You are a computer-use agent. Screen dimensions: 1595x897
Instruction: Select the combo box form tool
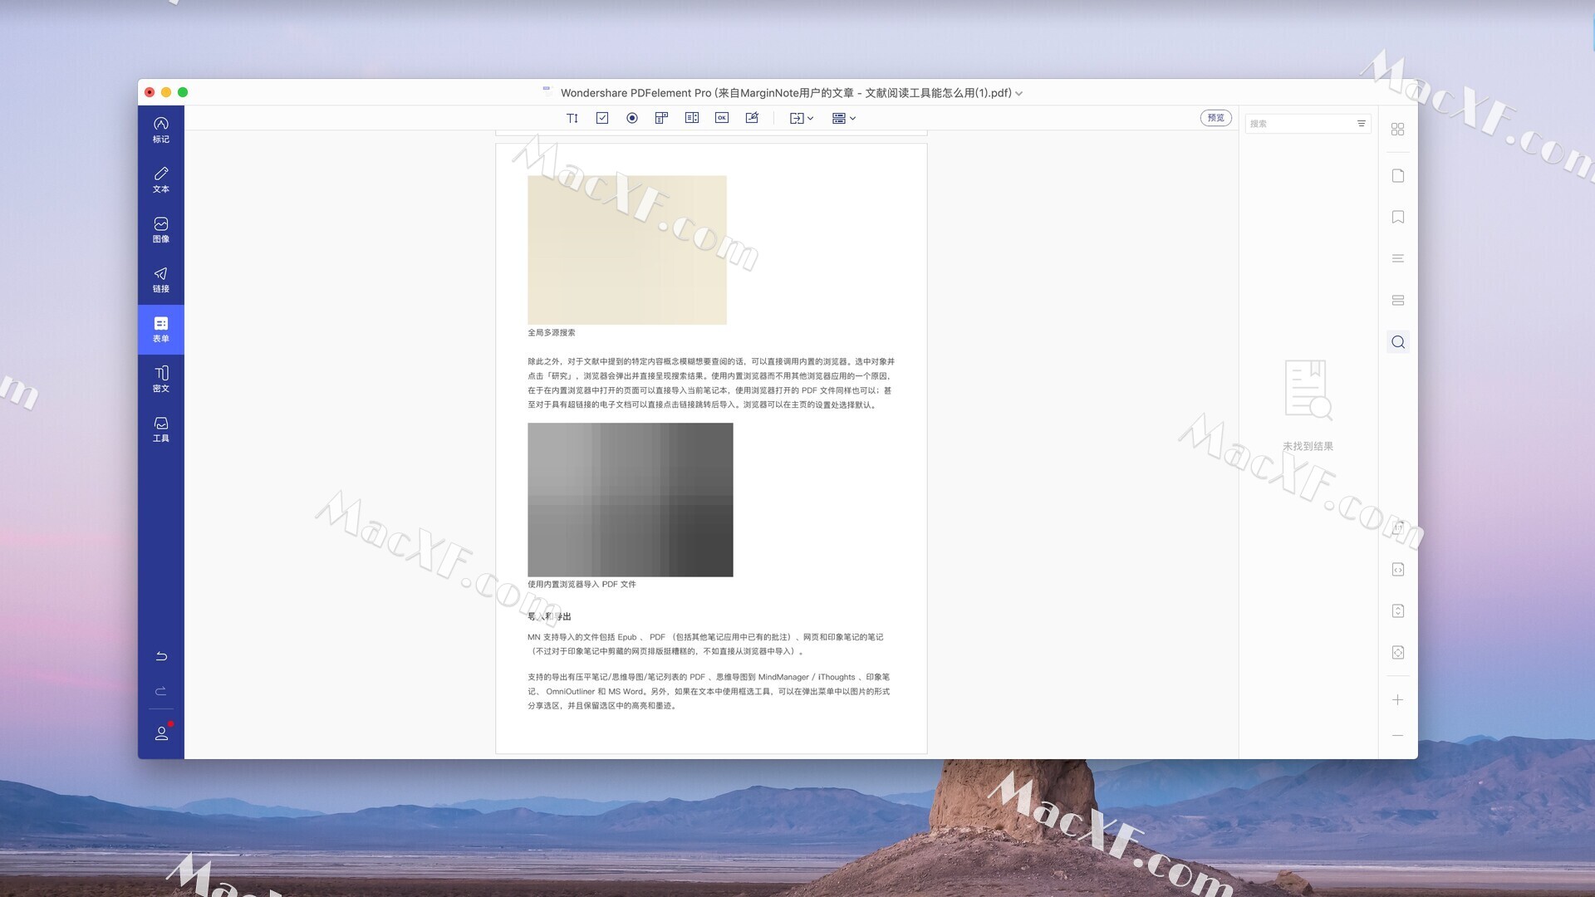click(x=661, y=118)
